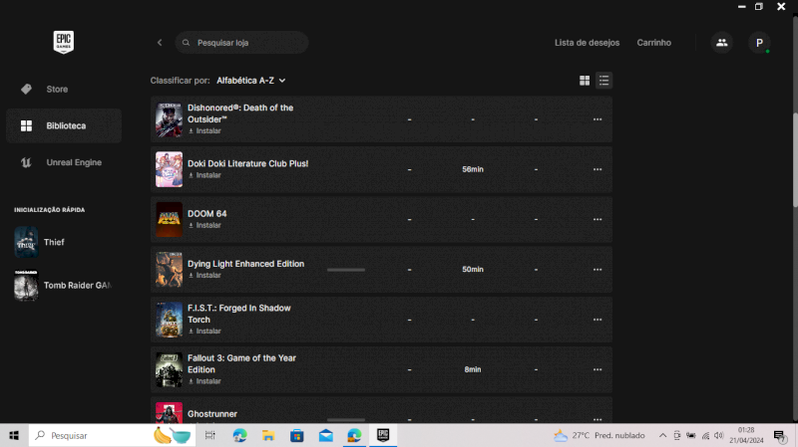Viewport: 798px width, 447px height.
Task: Open the Carrinho page
Action: [x=654, y=43]
